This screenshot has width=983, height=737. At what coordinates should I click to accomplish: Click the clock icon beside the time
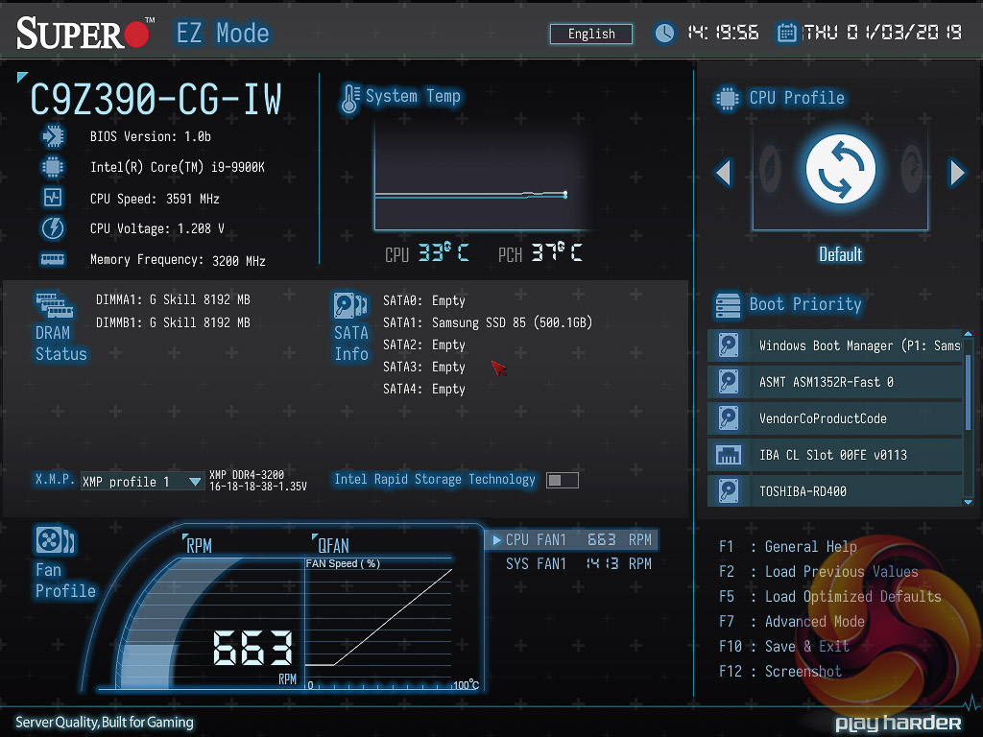664,33
